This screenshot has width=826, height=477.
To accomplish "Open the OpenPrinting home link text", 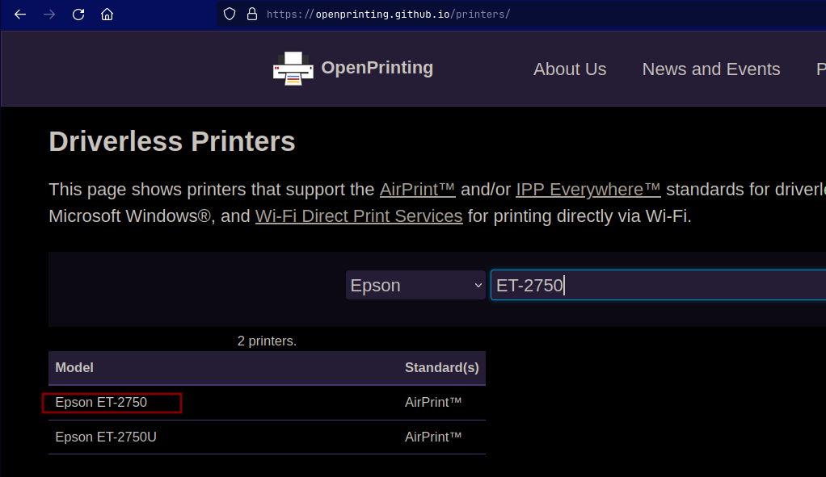I will click(377, 68).
